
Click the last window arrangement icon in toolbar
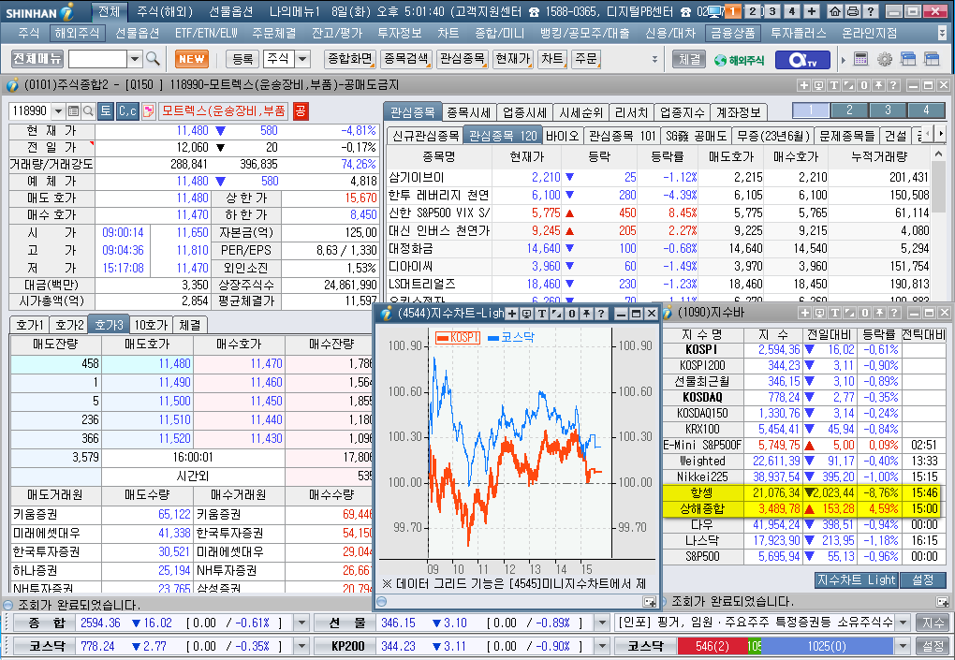point(932,59)
